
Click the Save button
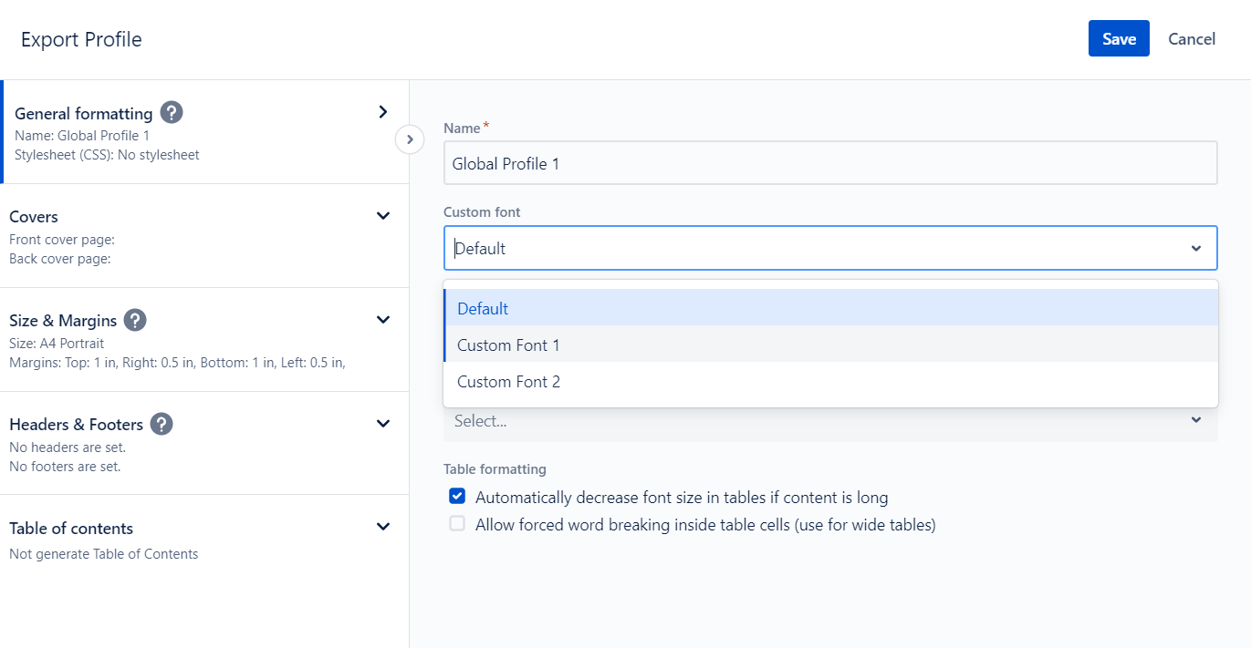(1118, 38)
